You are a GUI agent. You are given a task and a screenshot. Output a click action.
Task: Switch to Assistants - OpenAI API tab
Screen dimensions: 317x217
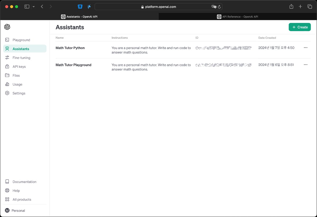pos(79,17)
